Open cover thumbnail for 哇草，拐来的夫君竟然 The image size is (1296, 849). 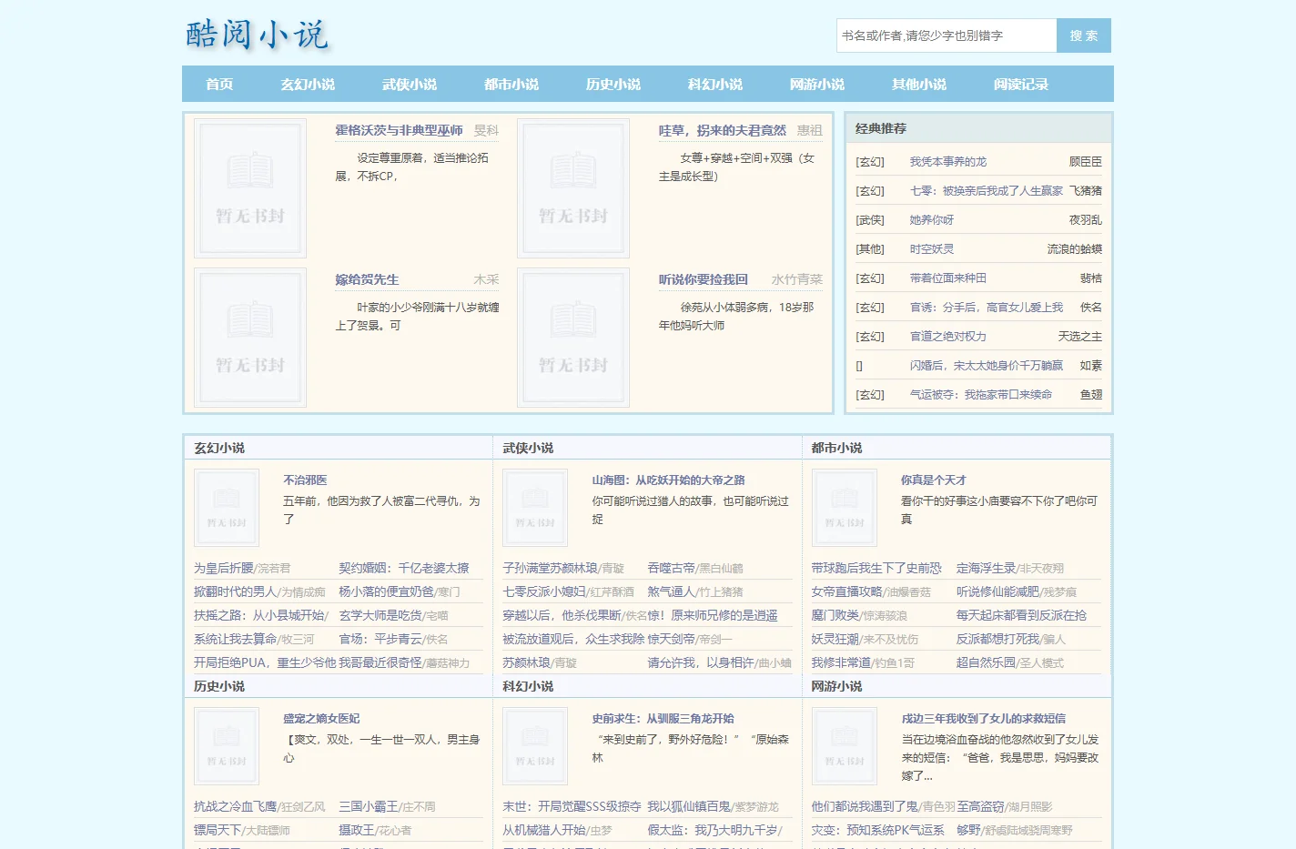tap(573, 188)
